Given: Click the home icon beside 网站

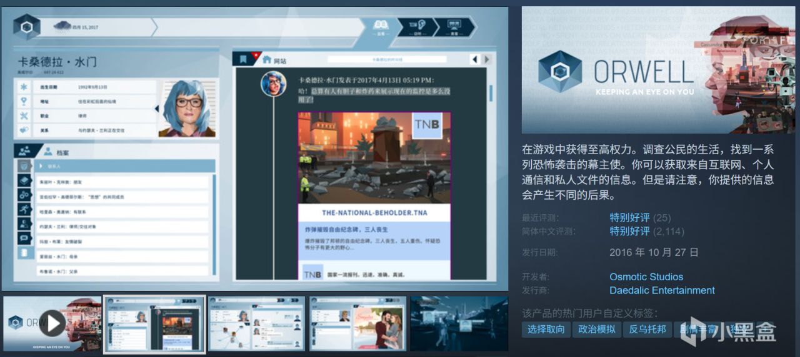Looking at the screenshot, I should [267, 60].
